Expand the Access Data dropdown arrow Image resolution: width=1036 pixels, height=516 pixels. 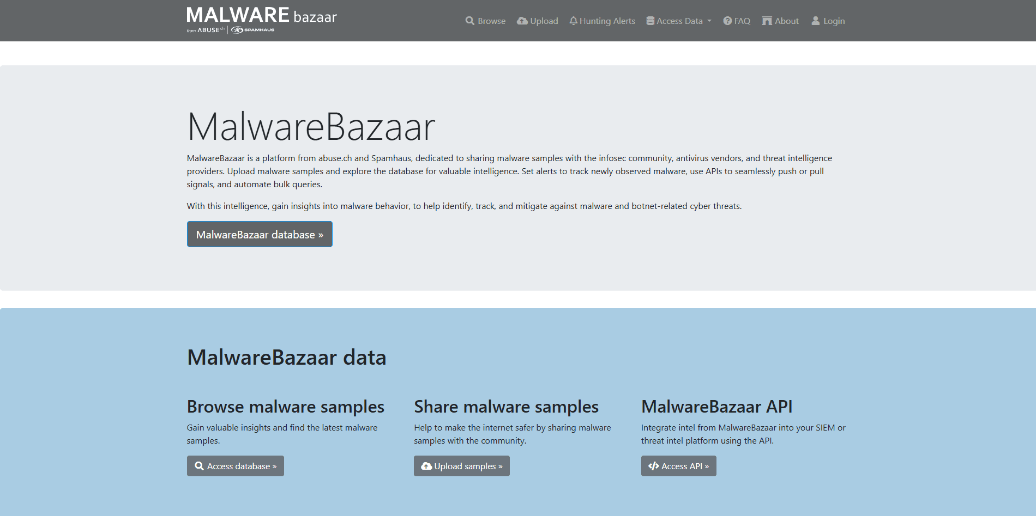pyautogui.click(x=709, y=21)
